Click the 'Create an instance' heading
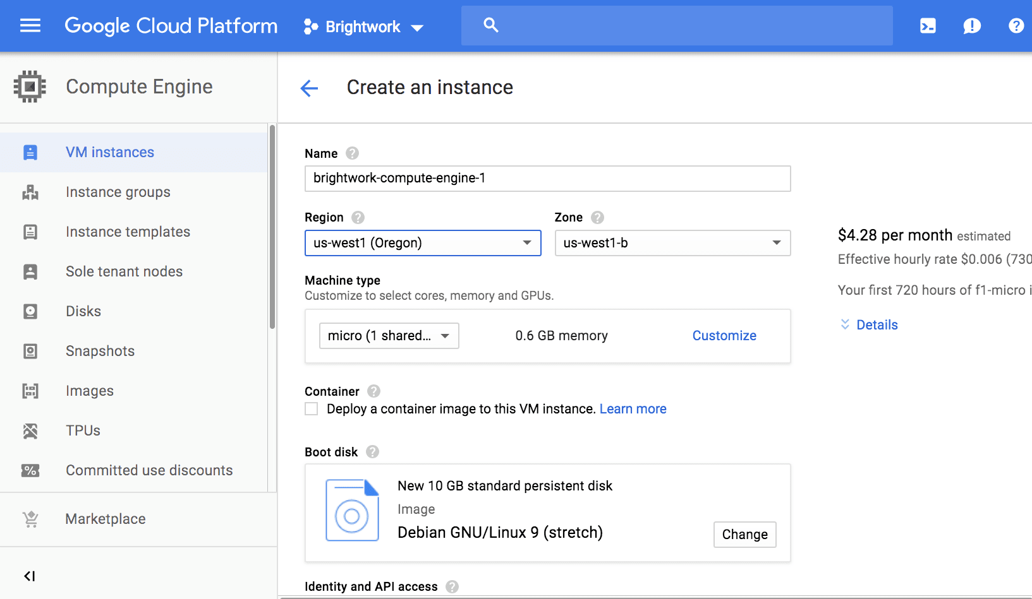Image resolution: width=1032 pixels, height=599 pixels. tap(430, 87)
